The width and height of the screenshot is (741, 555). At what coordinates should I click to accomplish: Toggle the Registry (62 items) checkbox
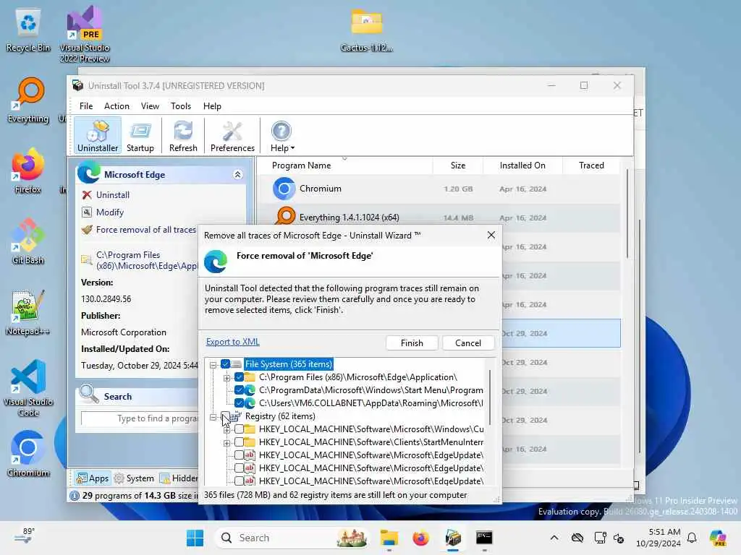(x=226, y=416)
